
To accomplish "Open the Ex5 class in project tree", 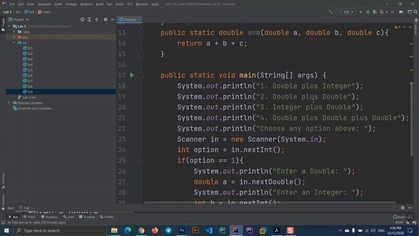I will [x=27, y=70].
